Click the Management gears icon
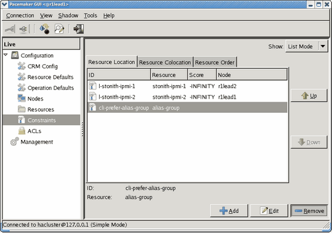The height and width of the screenshot is (233, 333). pos(14,142)
